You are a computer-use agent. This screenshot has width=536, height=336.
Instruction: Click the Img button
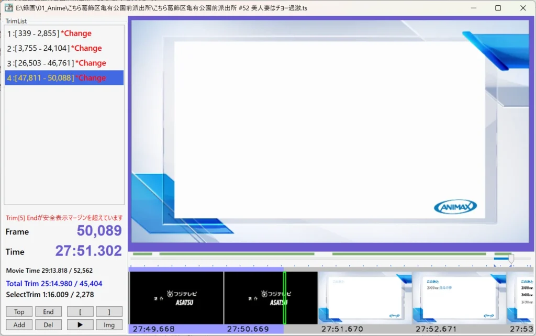point(109,324)
